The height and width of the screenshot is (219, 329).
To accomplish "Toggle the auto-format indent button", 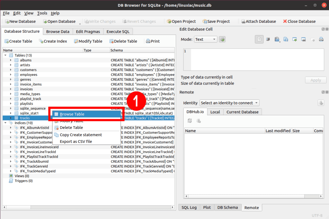I will coord(268,39).
